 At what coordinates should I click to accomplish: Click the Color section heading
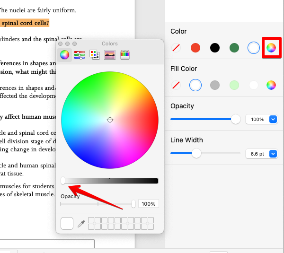pos(178,31)
